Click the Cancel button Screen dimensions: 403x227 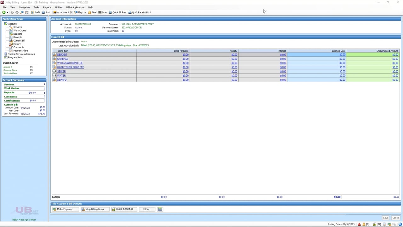pos(396,218)
